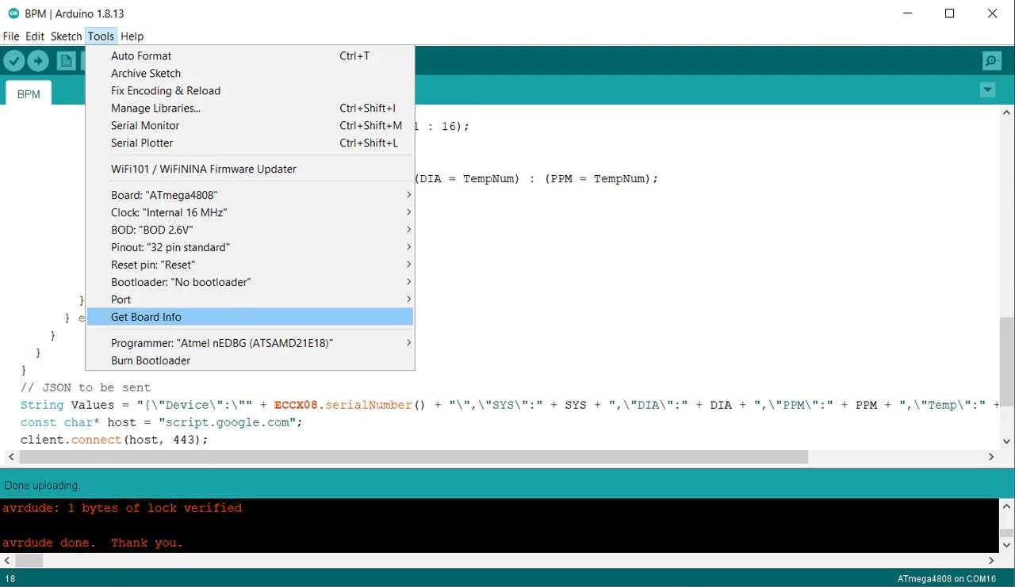Expand Bootloader: "No bootloader" submenu

250,283
